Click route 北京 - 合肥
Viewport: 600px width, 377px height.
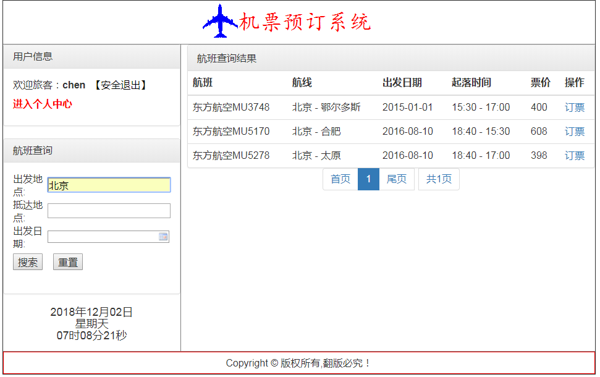coord(316,131)
